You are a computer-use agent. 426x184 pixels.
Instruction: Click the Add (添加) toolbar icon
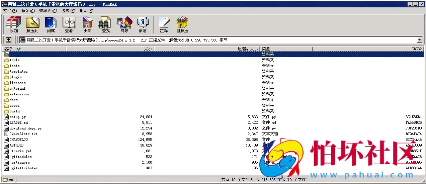click(14, 24)
